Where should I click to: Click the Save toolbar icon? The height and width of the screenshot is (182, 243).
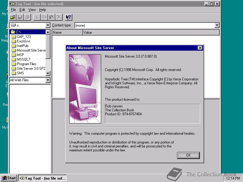point(20,17)
